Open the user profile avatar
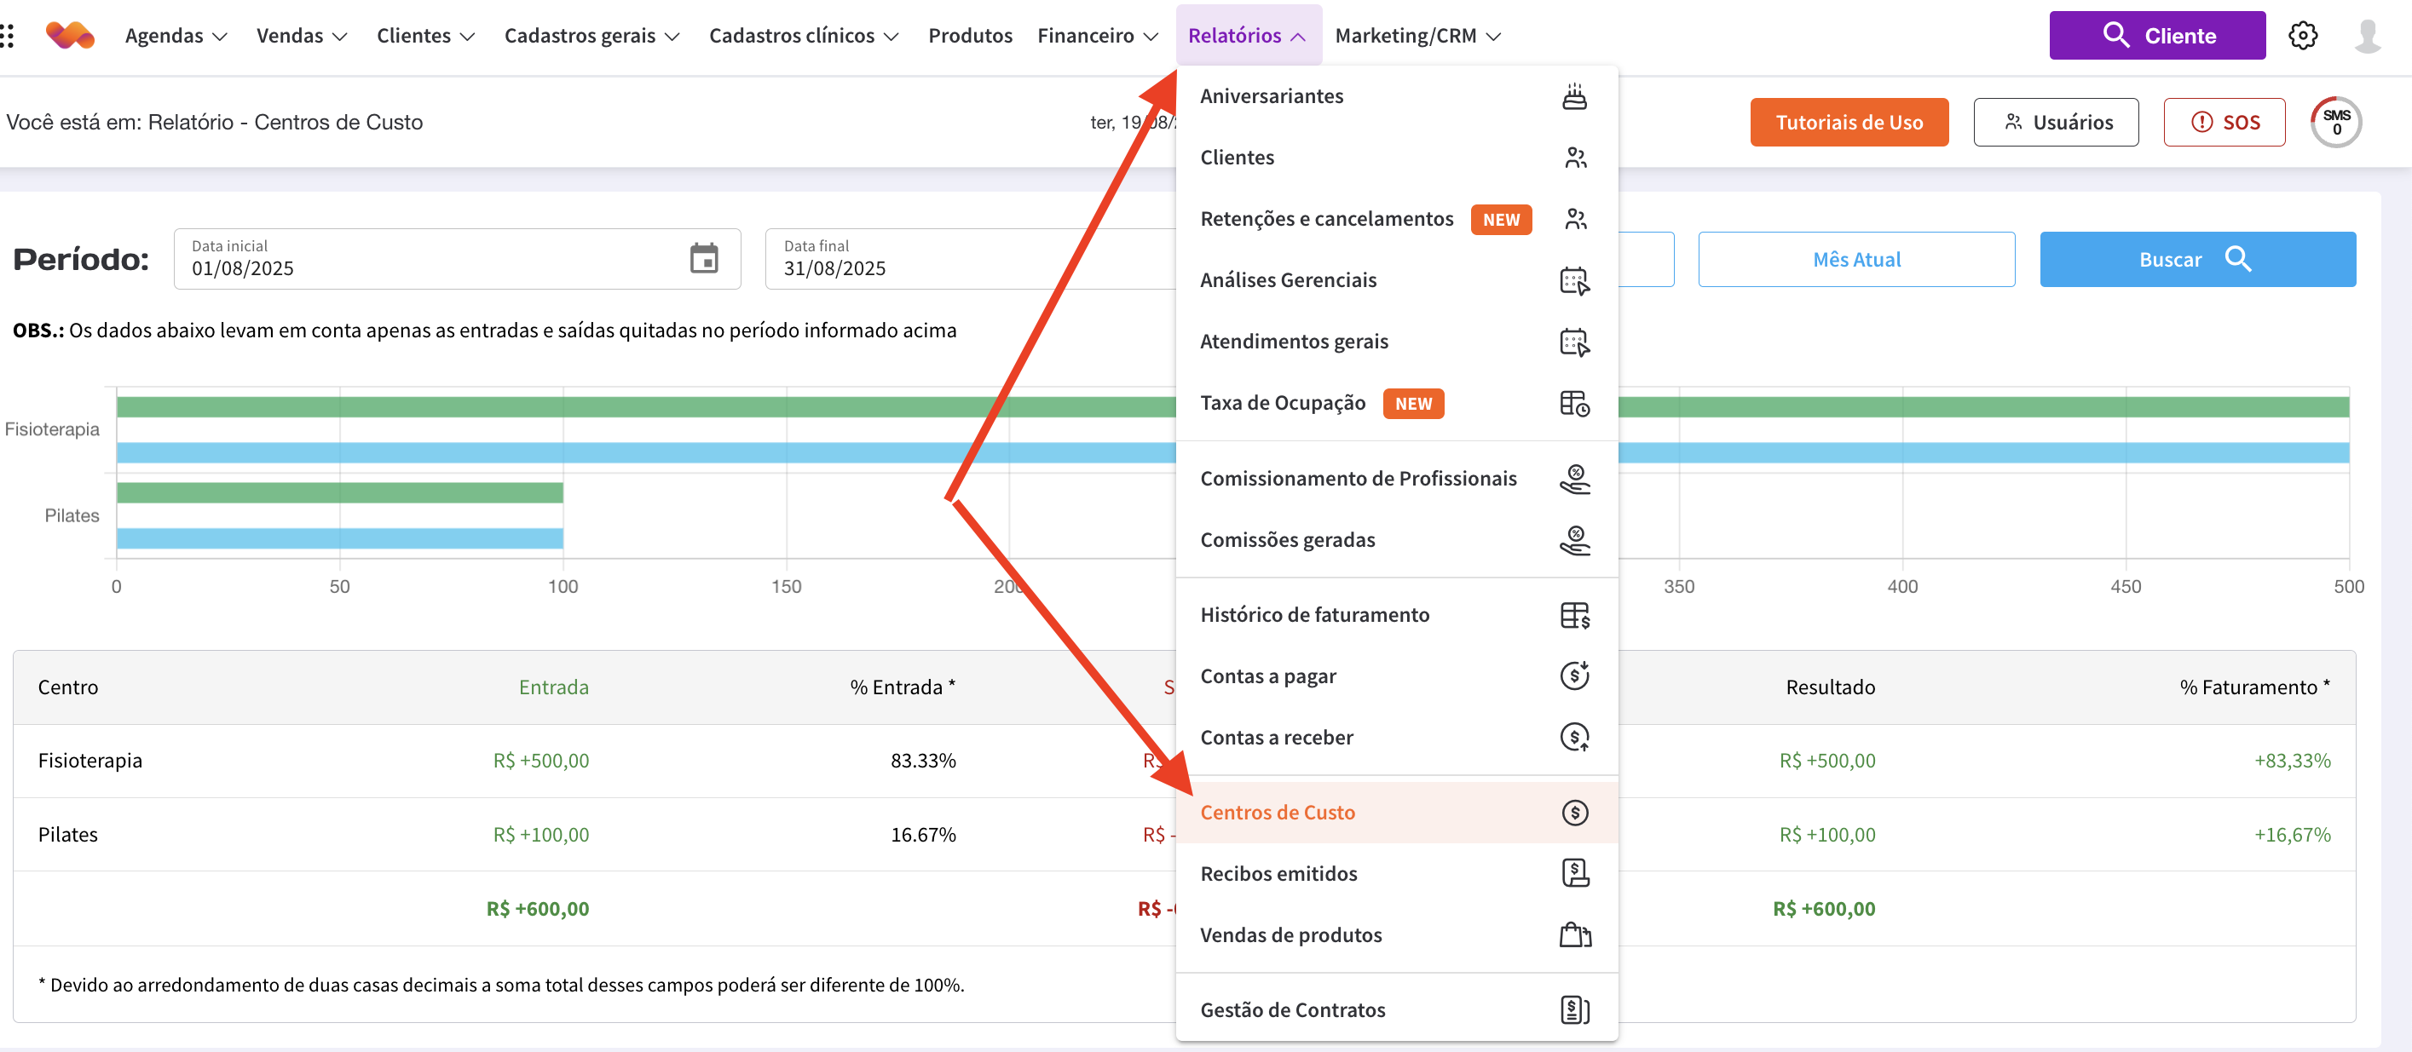This screenshot has height=1052, width=2412. point(2367,36)
